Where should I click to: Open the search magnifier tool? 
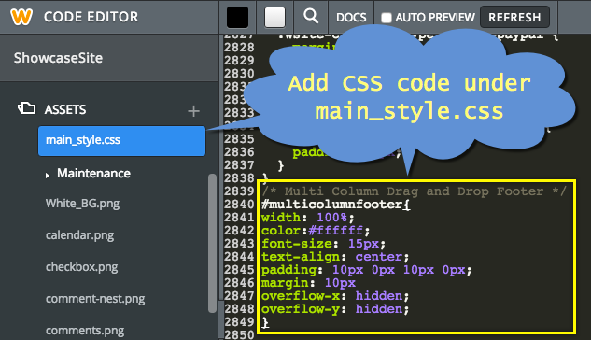tap(311, 16)
